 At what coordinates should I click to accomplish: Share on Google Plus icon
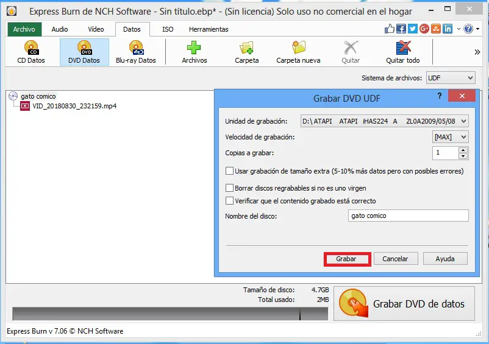424,29
